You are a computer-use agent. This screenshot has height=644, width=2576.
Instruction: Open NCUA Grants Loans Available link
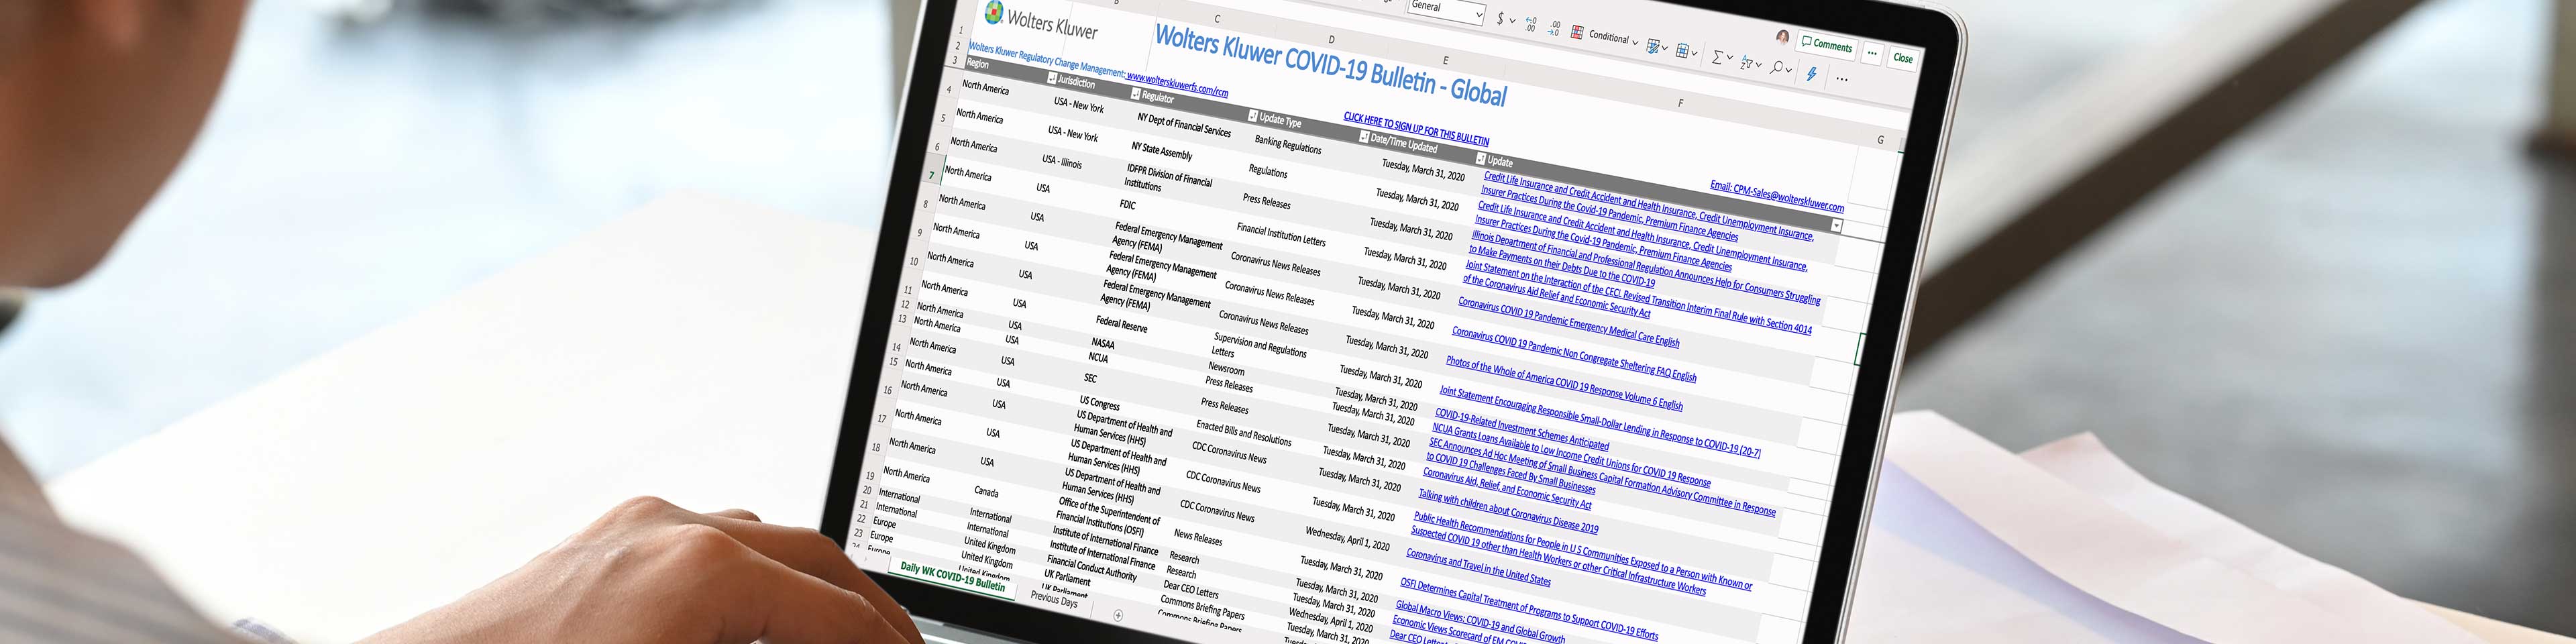click(x=1570, y=456)
